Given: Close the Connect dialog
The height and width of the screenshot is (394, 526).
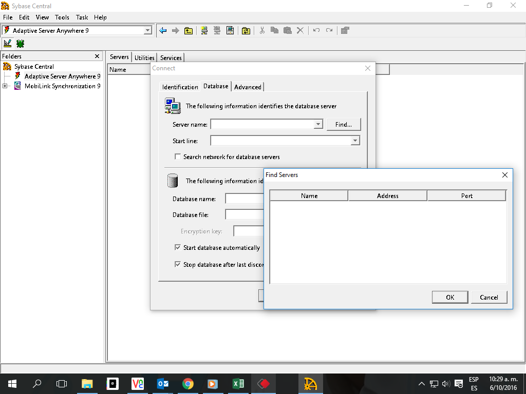Looking at the screenshot, I should (x=368, y=68).
